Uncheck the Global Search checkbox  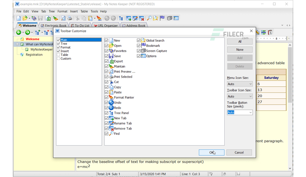coord(139,40)
